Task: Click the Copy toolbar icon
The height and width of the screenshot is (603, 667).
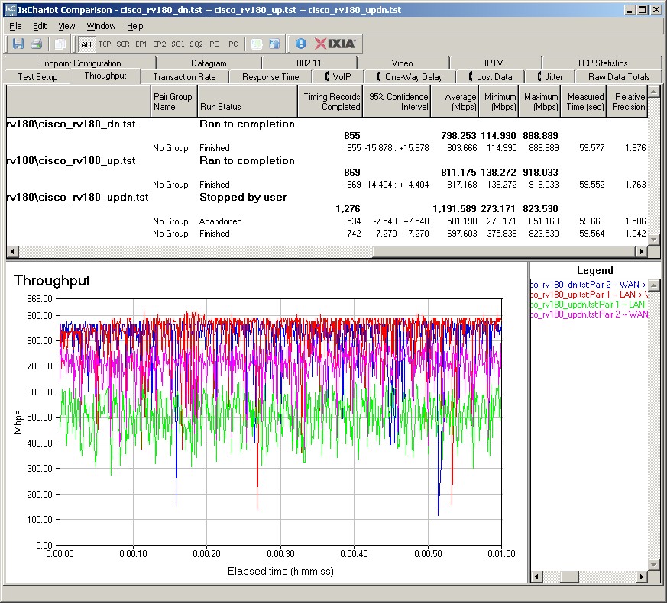Action: click(60, 44)
